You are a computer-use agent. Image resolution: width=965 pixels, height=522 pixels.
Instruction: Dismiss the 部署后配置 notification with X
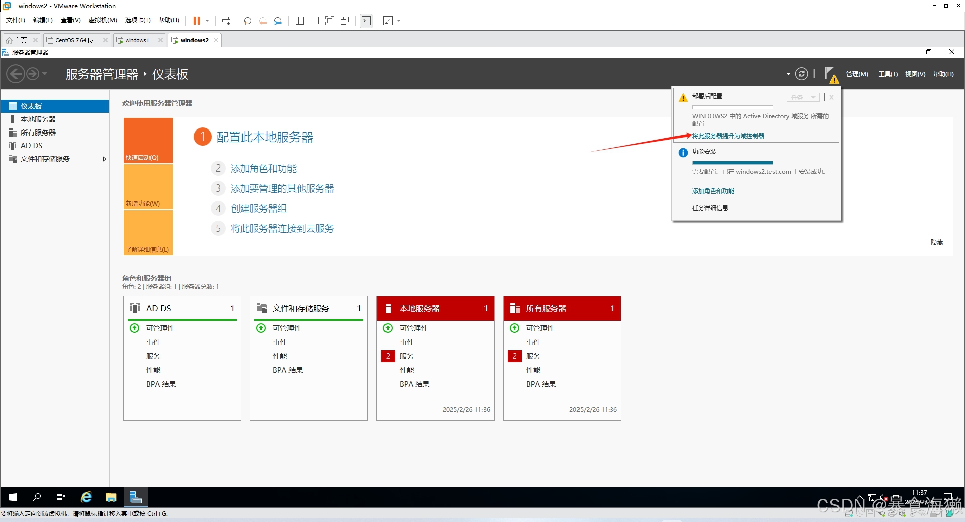coord(832,97)
